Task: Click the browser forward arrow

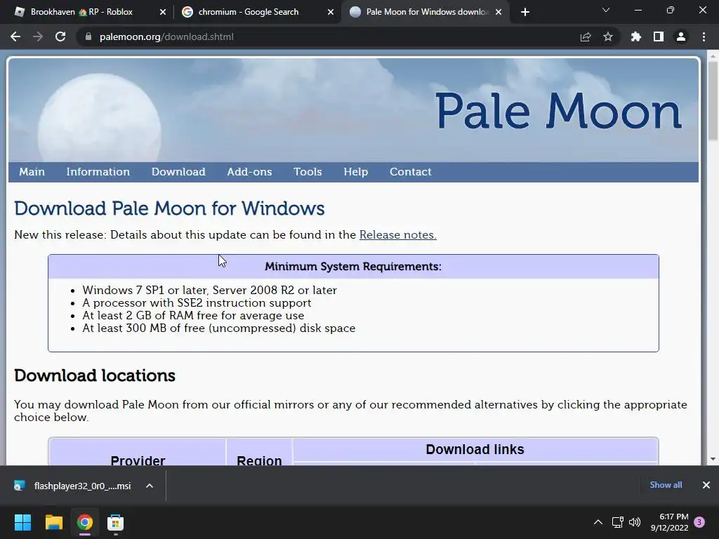Action: click(x=38, y=36)
